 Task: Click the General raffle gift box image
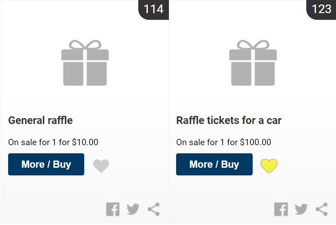click(85, 63)
